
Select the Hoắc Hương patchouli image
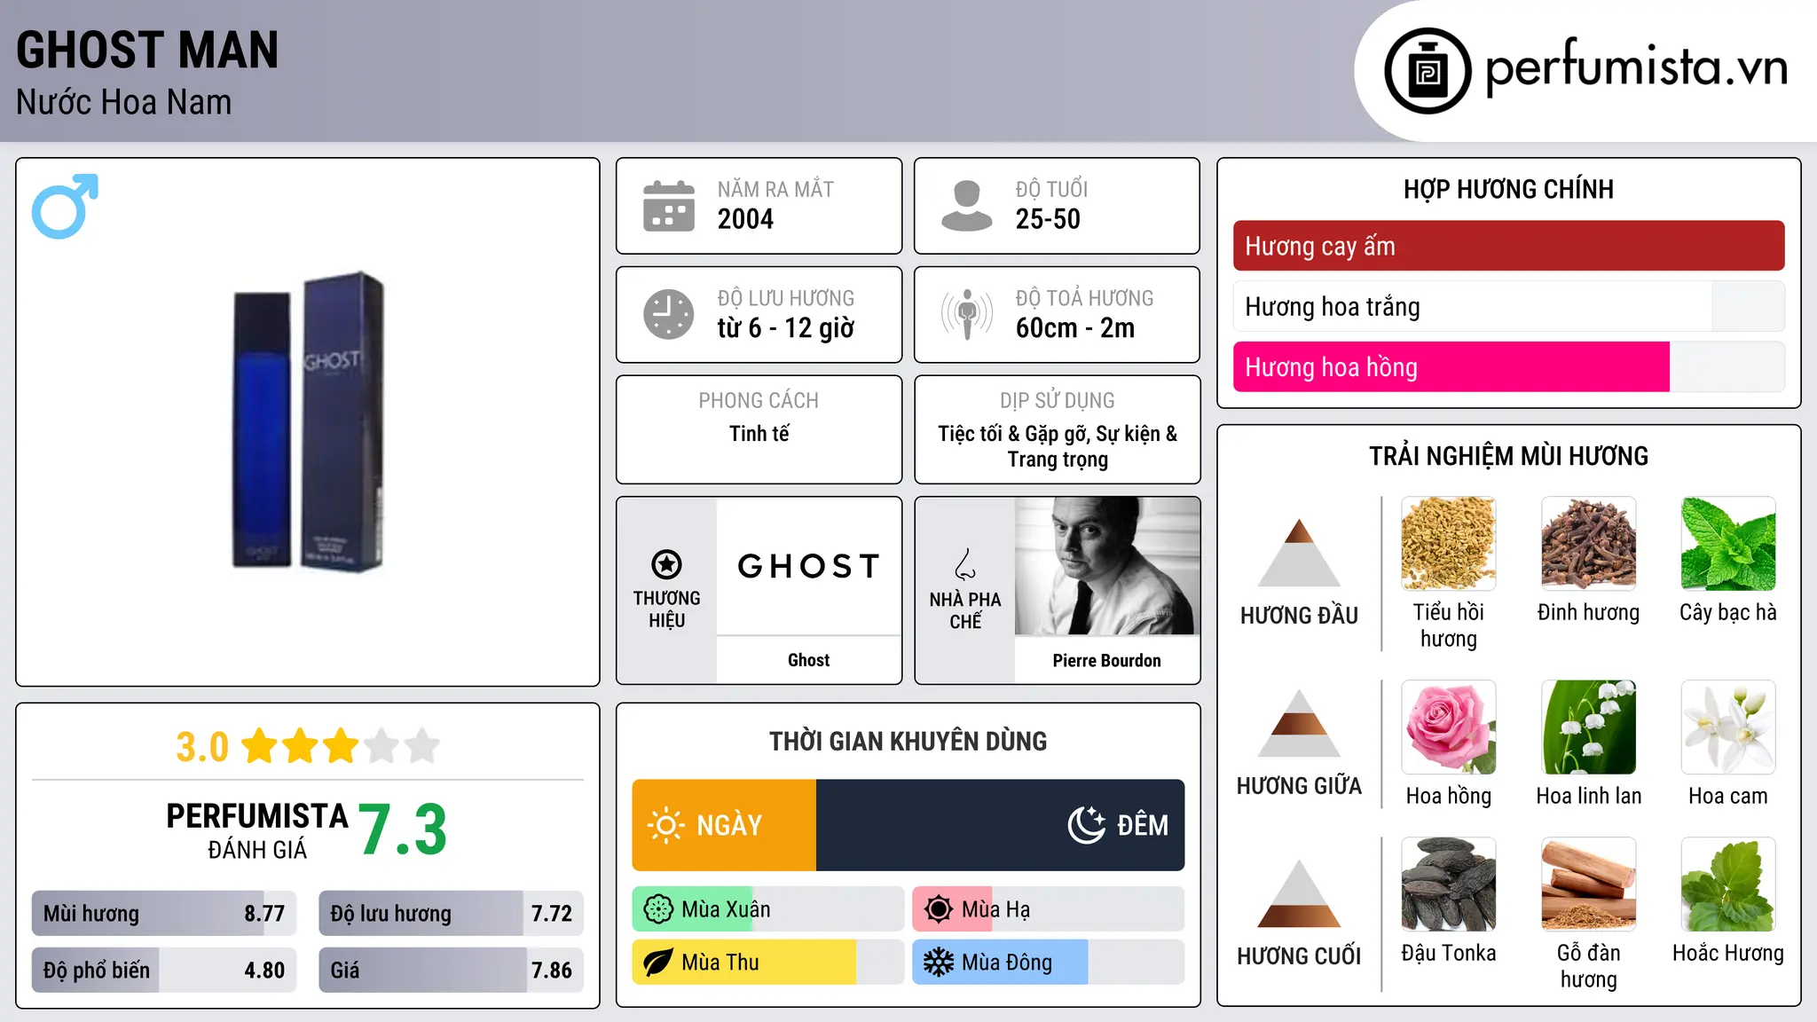tap(1728, 884)
